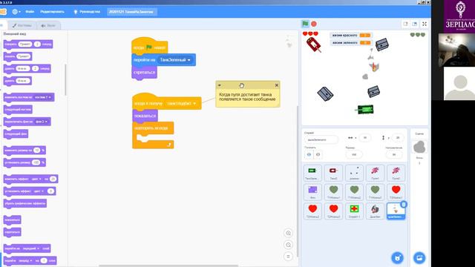The height and width of the screenshot is (267, 475).
Task: Click the убрать графические эффекты block
Action: pyautogui.click(x=24, y=203)
